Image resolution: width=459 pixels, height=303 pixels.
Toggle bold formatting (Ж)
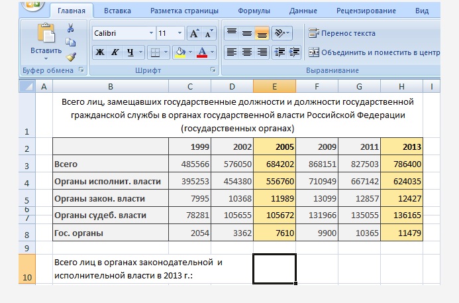click(100, 52)
